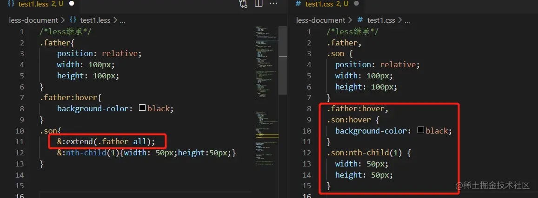
Task: Open black color swatch in test1.less line 8
Action: coord(142,108)
